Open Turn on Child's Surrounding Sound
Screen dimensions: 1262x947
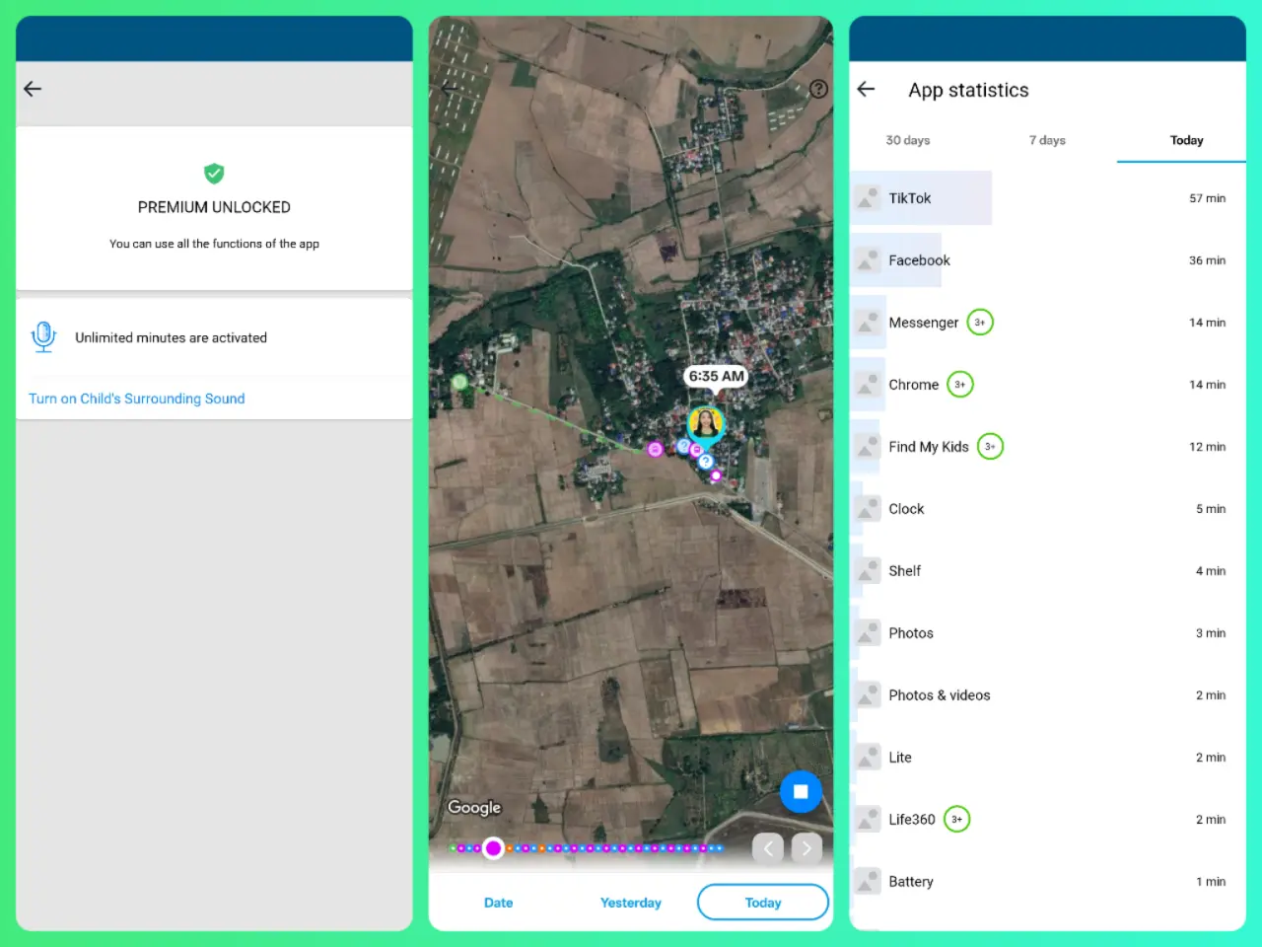click(137, 399)
